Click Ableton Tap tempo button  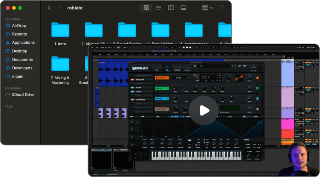[97, 47]
